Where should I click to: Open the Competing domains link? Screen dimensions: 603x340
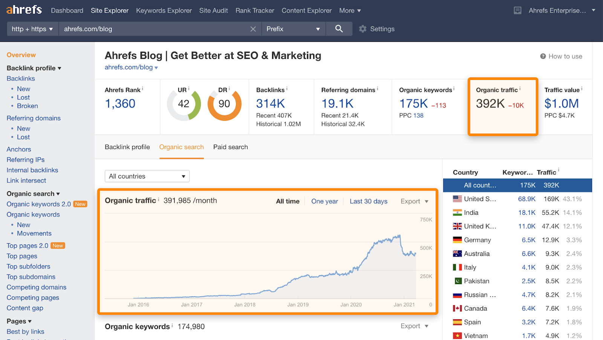[37, 287]
